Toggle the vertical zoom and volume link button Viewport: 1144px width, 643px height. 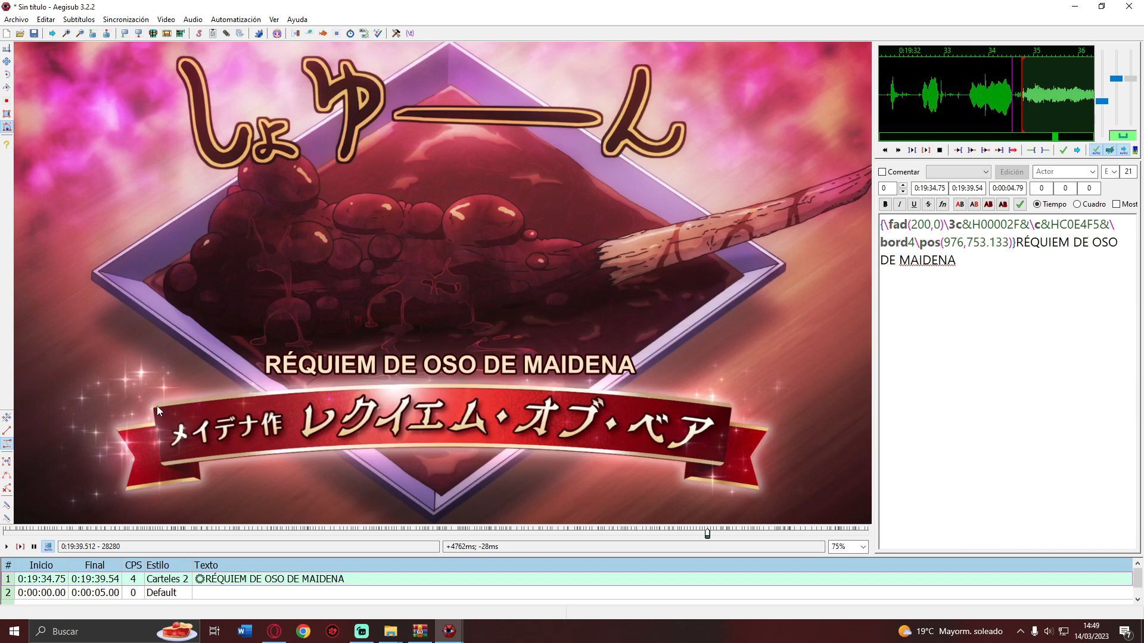coord(1123,136)
